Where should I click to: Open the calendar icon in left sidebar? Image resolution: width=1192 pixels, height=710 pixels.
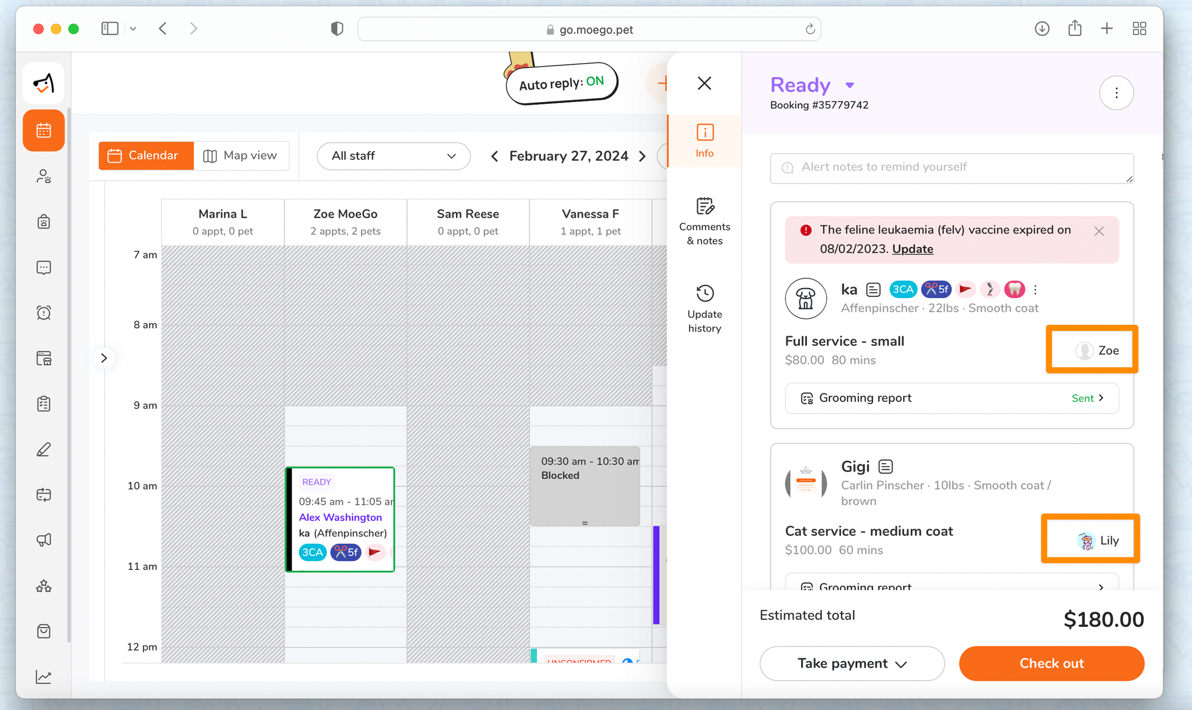(x=44, y=131)
